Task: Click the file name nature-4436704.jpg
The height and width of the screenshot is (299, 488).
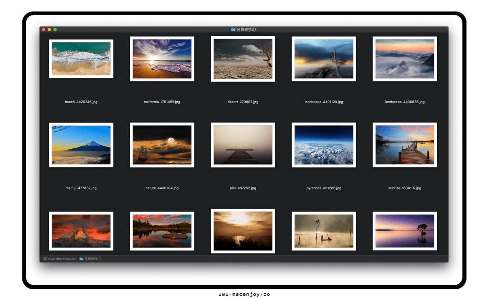Action: click(x=162, y=188)
